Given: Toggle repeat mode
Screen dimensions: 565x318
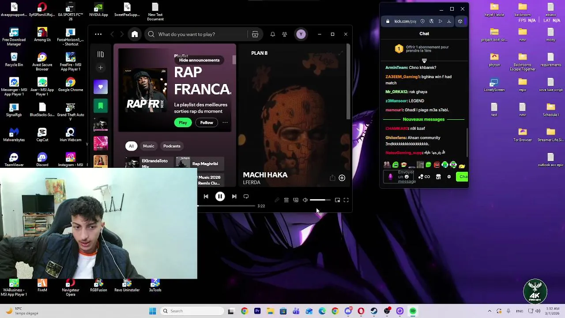Looking at the screenshot, I should (x=246, y=197).
